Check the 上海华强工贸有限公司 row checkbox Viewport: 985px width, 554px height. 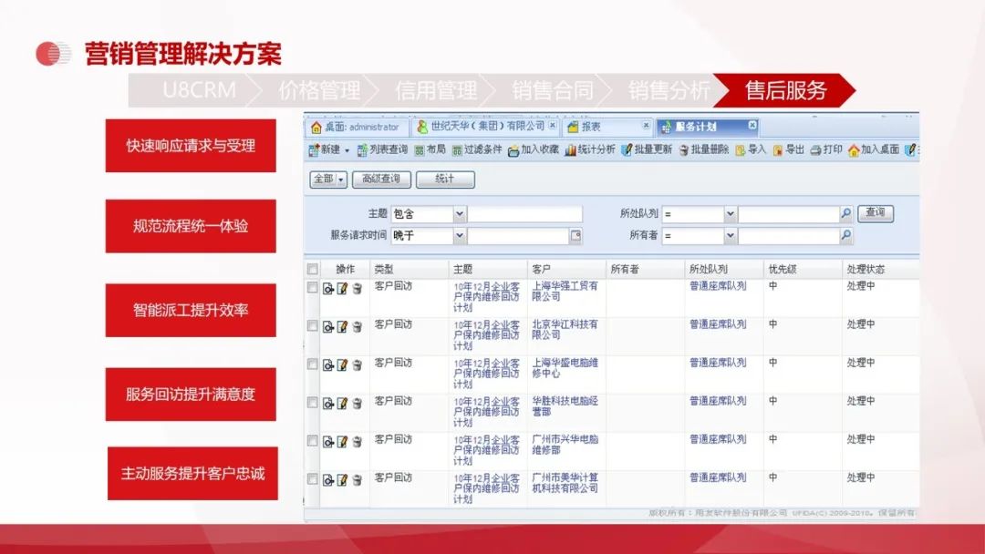coord(312,287)
